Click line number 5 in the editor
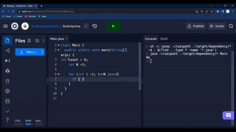Screen dimensions: 236x132 coord(56,69)
